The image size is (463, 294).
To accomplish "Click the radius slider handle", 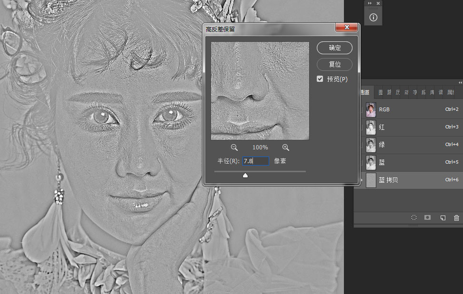I will coord(245,176).
